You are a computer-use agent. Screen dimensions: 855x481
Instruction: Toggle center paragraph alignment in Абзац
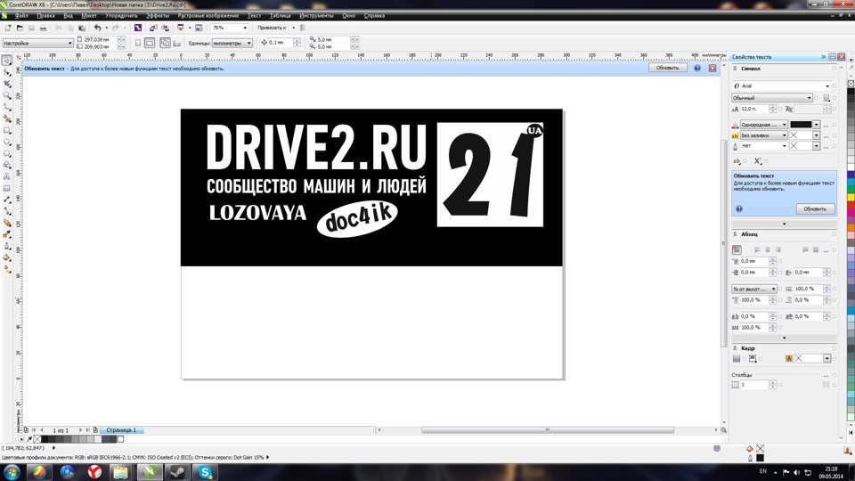[x=767, y=249]
